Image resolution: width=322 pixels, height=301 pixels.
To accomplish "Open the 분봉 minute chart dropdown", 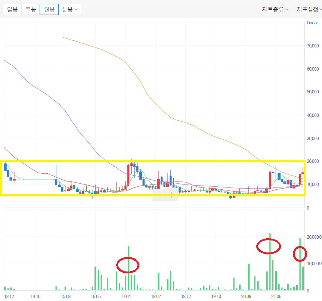I will (x=70, y=9).
